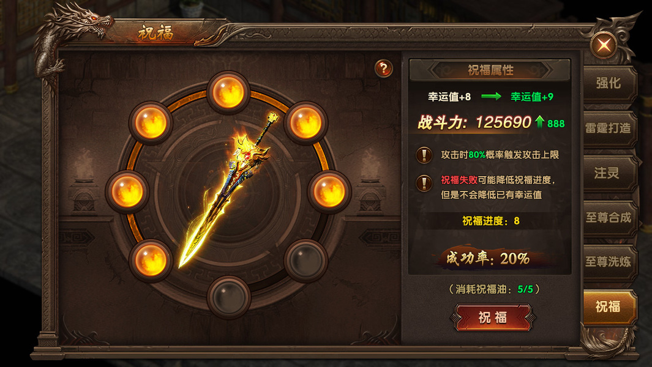Click the unlit bottom orb slot
Image resolution: width=652 pixels, height=367 pixels.
point(229,297)
